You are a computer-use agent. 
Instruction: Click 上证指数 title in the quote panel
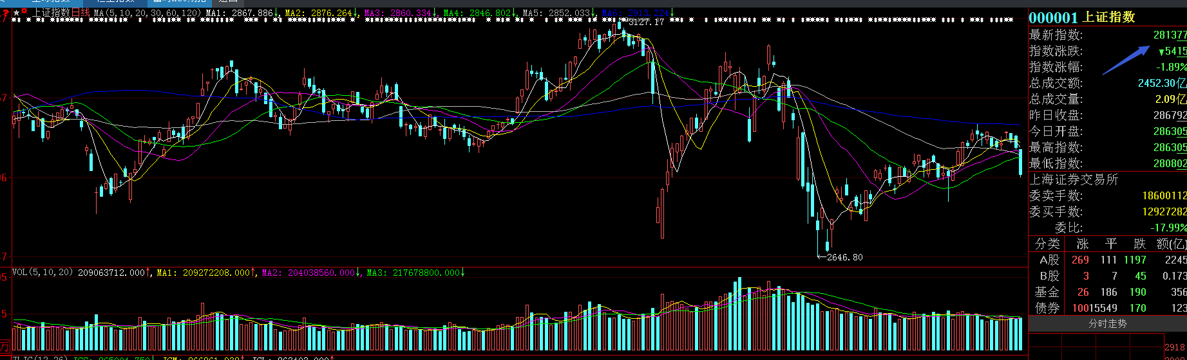1108,17
